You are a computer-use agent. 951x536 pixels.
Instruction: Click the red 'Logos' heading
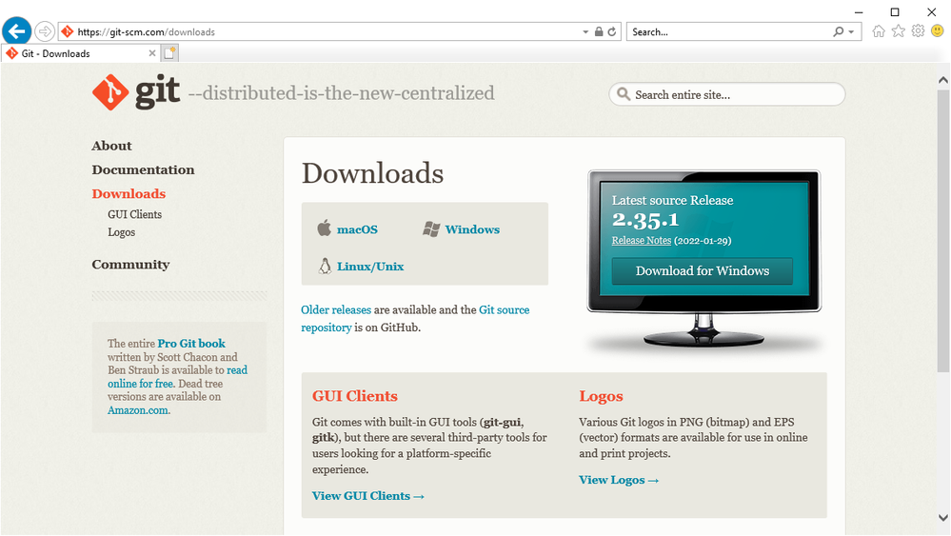(x=601, y=397)
